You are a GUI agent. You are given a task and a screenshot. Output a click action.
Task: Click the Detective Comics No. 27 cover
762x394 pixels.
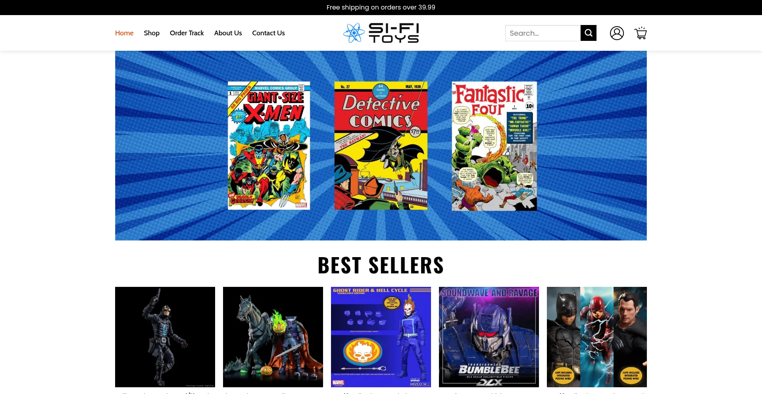tap(381, 146)
